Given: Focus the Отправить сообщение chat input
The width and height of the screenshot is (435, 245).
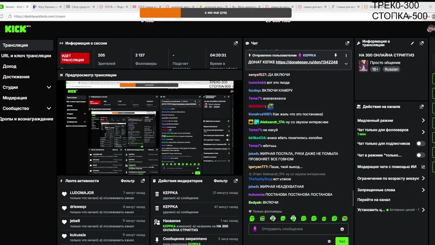Looking at the screenshot, I should (x=298, y=229).
